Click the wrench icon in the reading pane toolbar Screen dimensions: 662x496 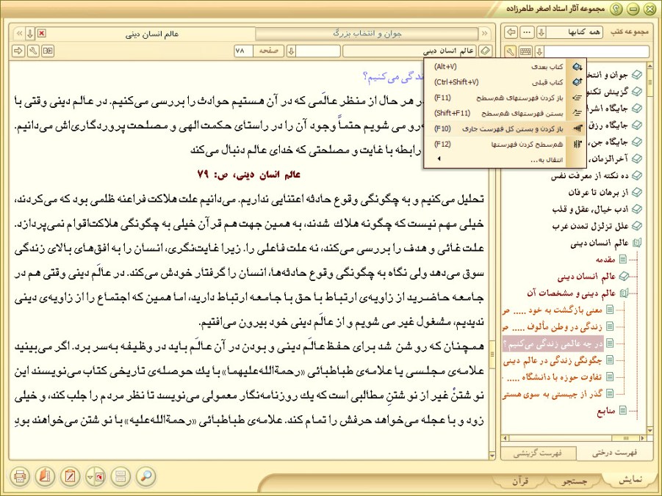click(33, 51)
